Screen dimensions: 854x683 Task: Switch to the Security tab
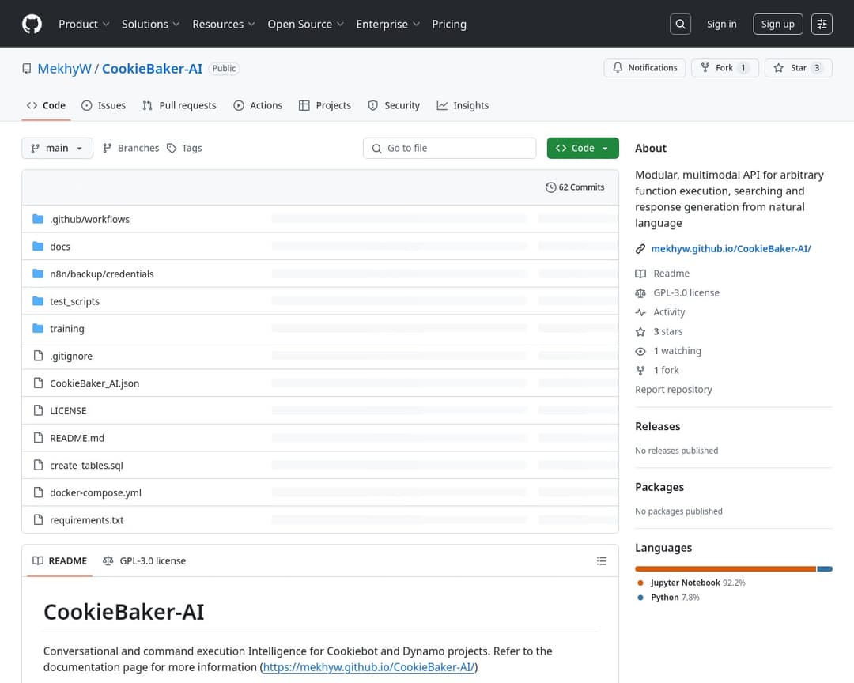tap(394, 105)
